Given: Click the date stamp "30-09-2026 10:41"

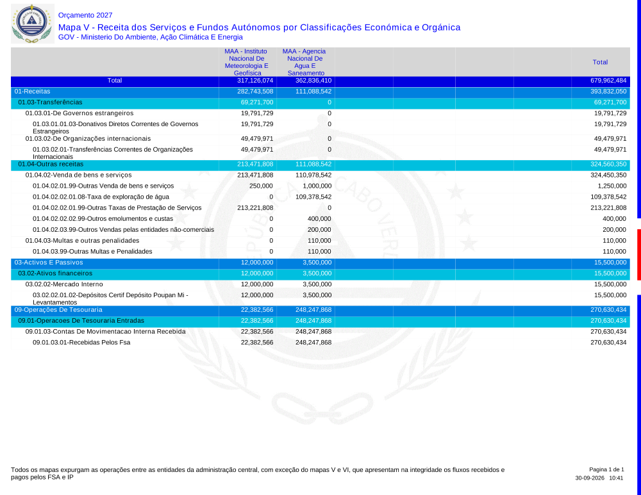Looking at the screenshot, I should pos(599,478).
